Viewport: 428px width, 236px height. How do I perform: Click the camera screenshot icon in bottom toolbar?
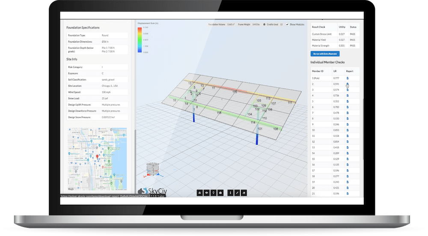coord(220,193)
